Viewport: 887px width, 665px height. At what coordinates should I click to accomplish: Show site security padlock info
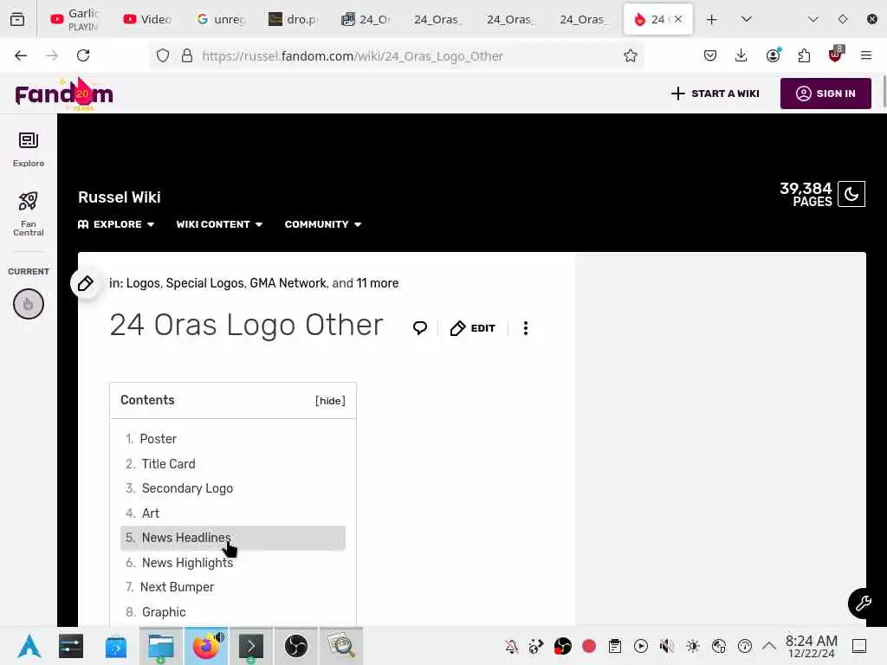[187, 56]
